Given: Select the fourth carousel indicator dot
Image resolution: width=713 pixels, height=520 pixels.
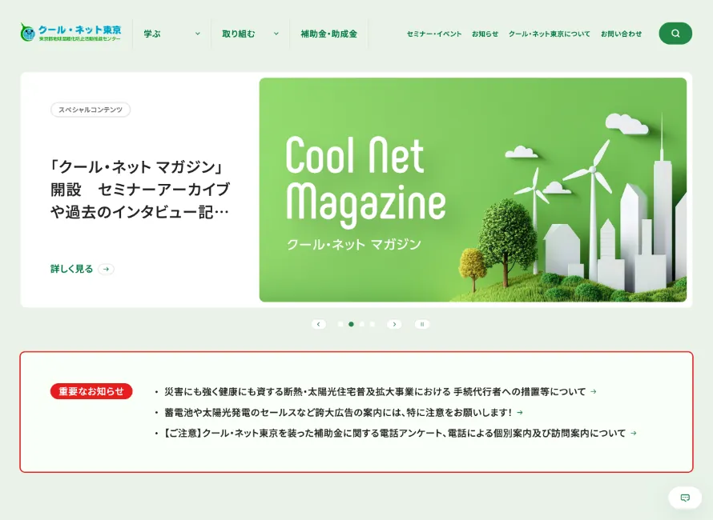Looking at the screenshot, I should click(x=373, y=324).
